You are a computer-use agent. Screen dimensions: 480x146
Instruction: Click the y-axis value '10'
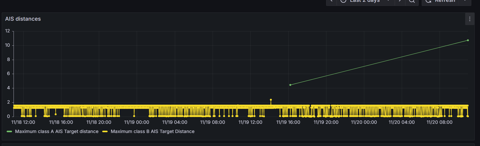click(7, 45)
